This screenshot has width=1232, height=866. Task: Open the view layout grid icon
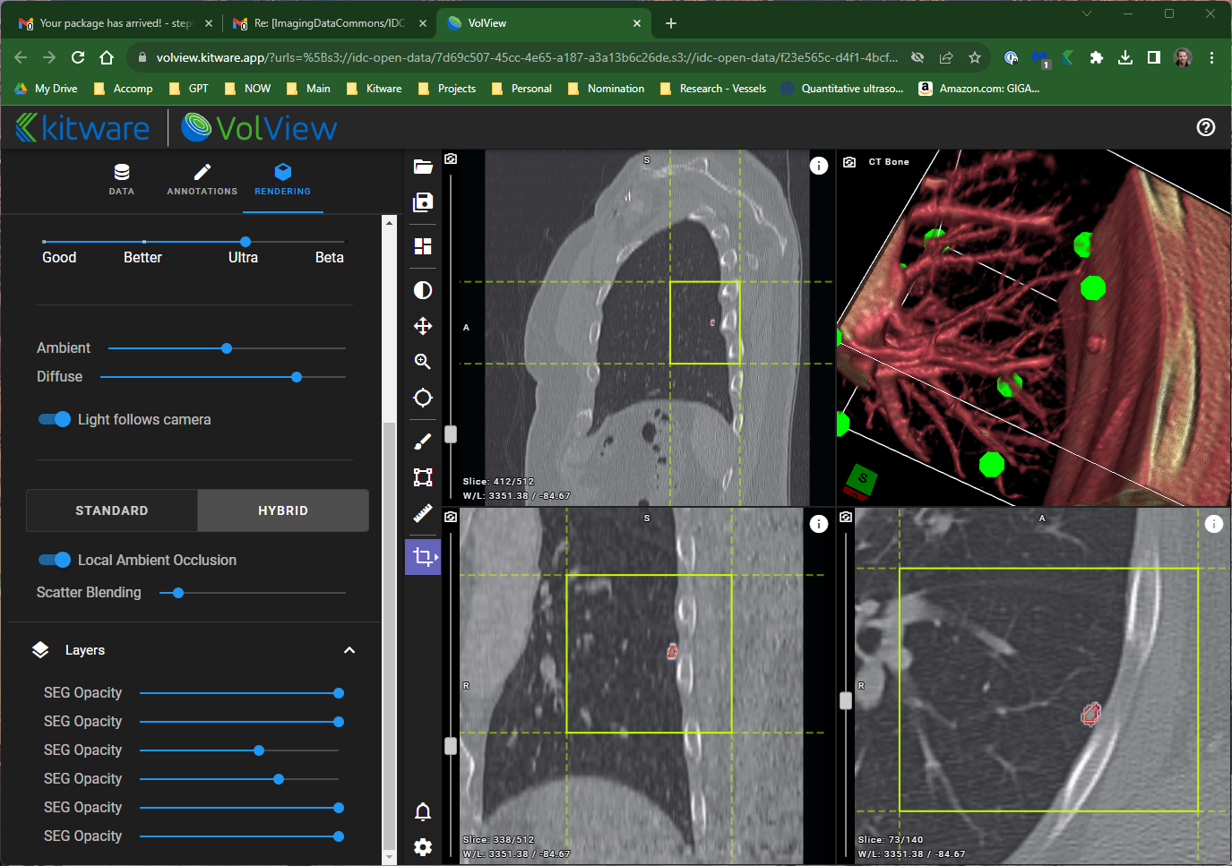(x=423, y=246)
